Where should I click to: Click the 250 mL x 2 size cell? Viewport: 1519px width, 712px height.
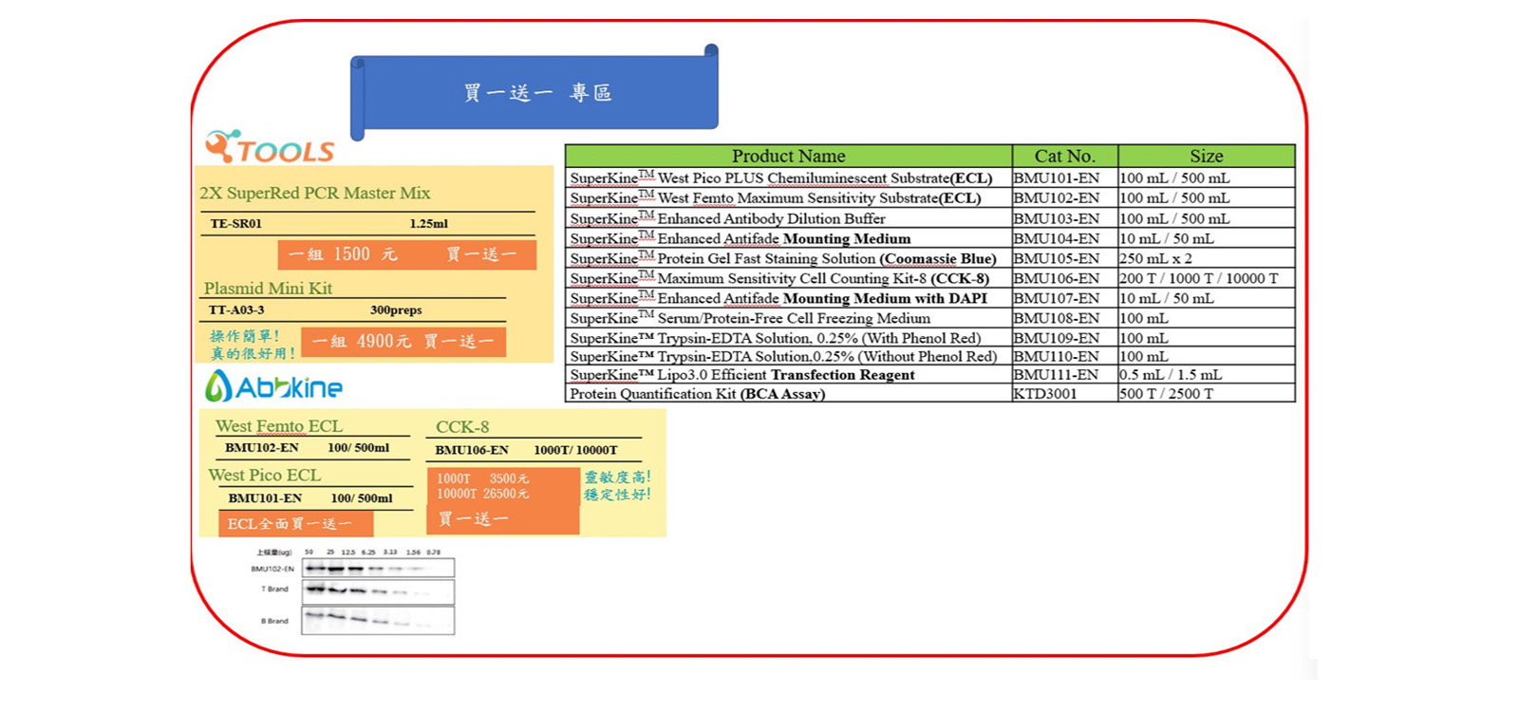[1207, 258]
